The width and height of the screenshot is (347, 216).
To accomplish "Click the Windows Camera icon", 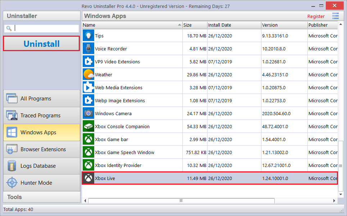I will click(x=88, y=113).
